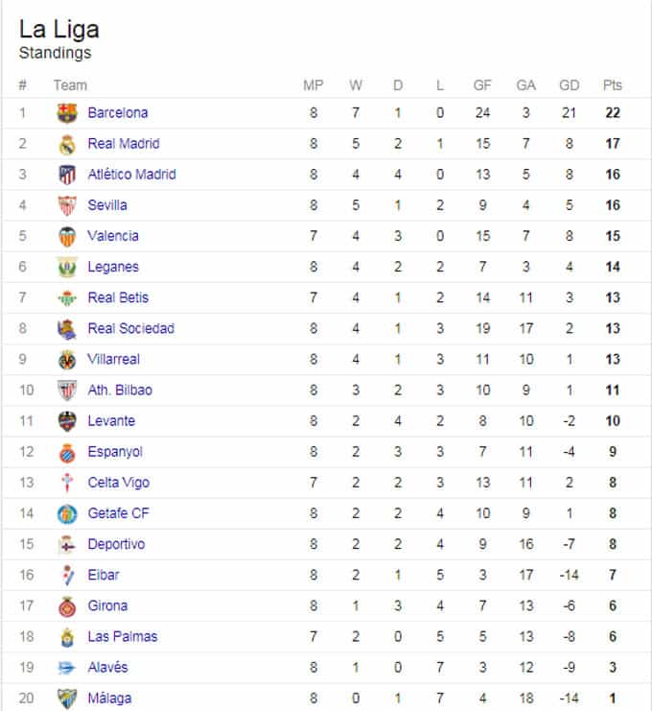Open the Real Sociedad team page
Screen dimensions: 652x711
point(131,328)
